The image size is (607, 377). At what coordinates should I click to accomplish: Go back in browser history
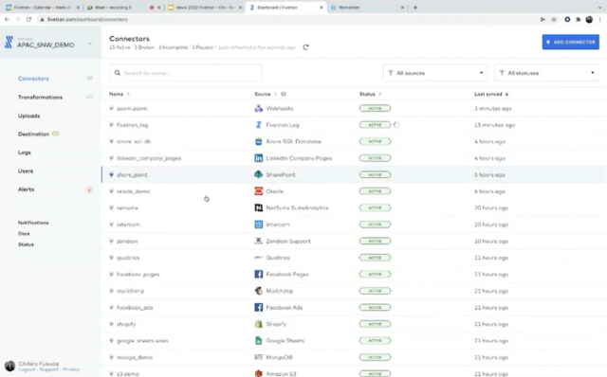pos(7,19)
